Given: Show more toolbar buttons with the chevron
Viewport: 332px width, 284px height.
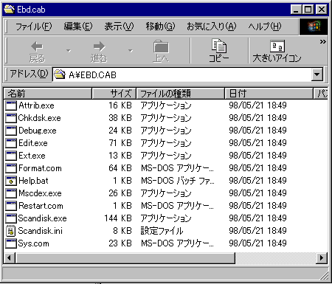Looking at the screenshot, I should [x=322, y=42].
